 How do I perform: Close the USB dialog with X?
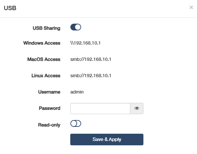[x=191, y=7]
